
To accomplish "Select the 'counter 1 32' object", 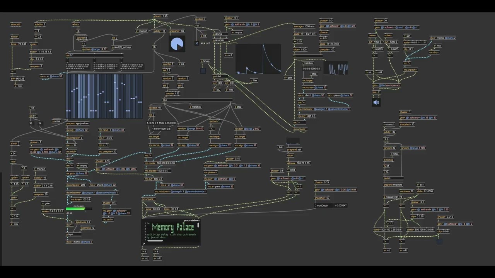I will pyautogui.click(x=172, y=93).
